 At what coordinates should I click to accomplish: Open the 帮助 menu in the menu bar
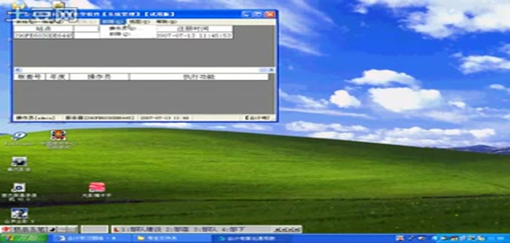point(166,22)
